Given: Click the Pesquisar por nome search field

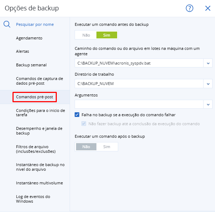Looking at the screenshot, I should click(x=35, y=24).
